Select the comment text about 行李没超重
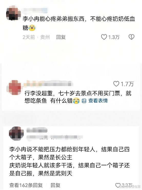The height and width of the screenshot is (190, 142). [x=78, y=97]
